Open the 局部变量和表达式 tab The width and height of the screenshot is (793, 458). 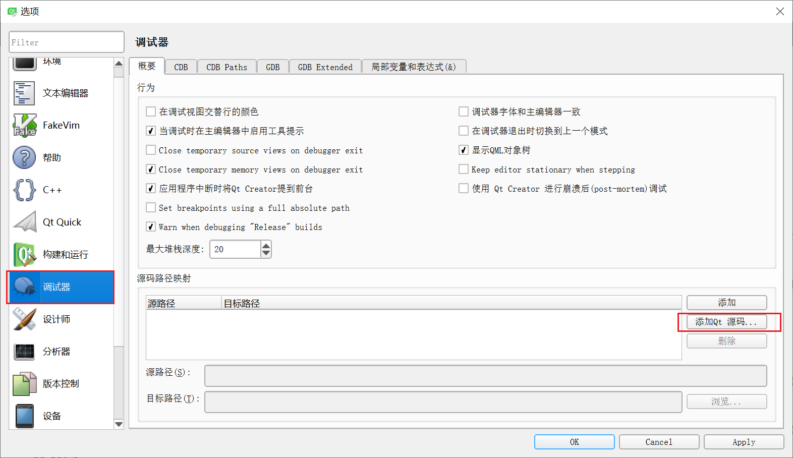tap(414, 67)
